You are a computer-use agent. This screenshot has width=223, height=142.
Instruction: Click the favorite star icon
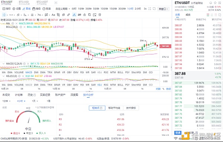click(x=215, y=3)
